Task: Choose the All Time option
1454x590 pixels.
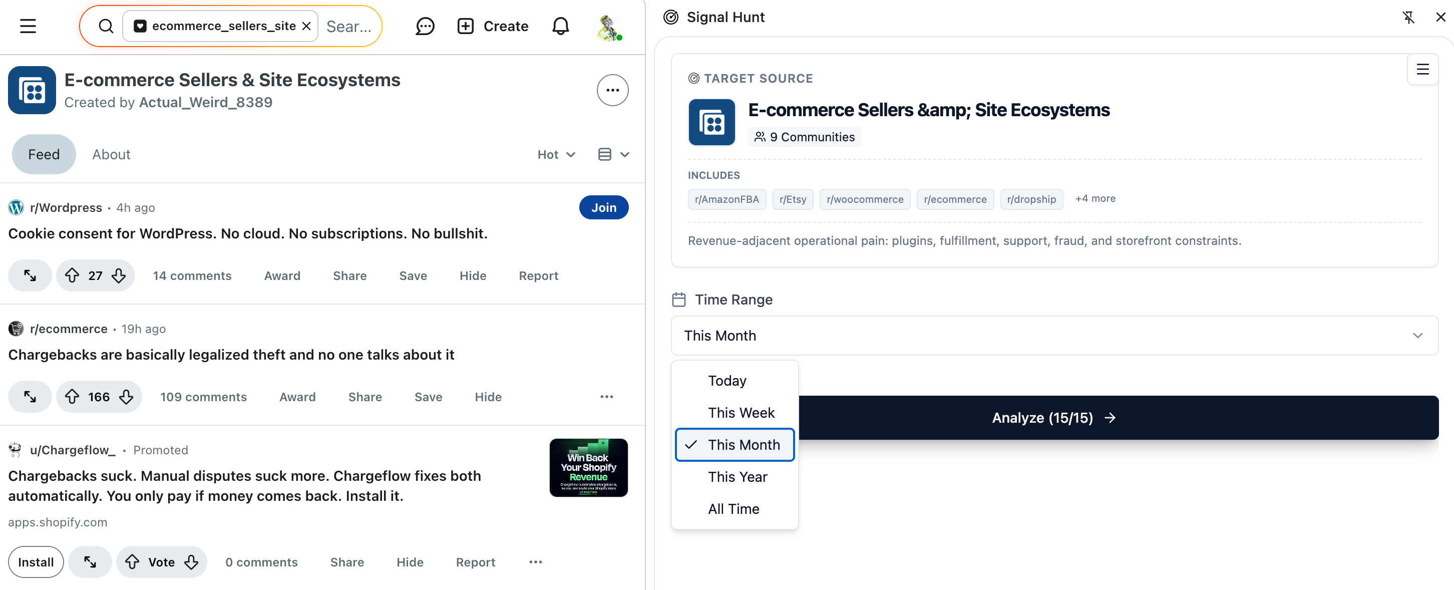Action: [x=733, y=509]
